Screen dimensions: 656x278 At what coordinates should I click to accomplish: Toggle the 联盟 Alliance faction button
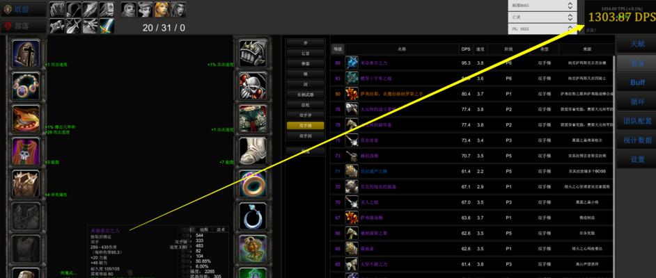point(24,8)
